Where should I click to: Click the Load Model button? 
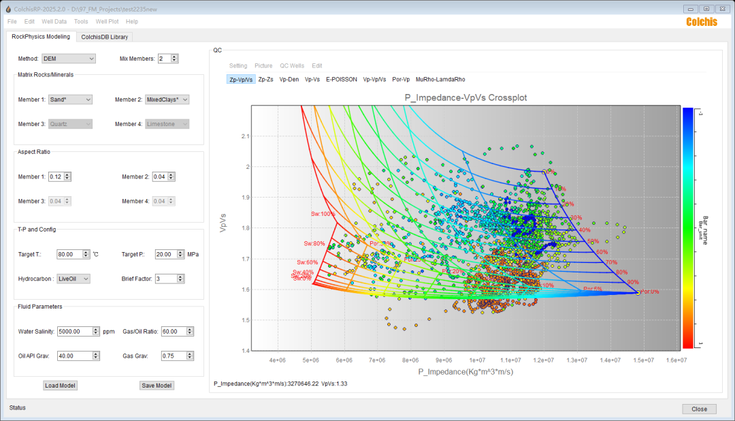click(60, 386)
